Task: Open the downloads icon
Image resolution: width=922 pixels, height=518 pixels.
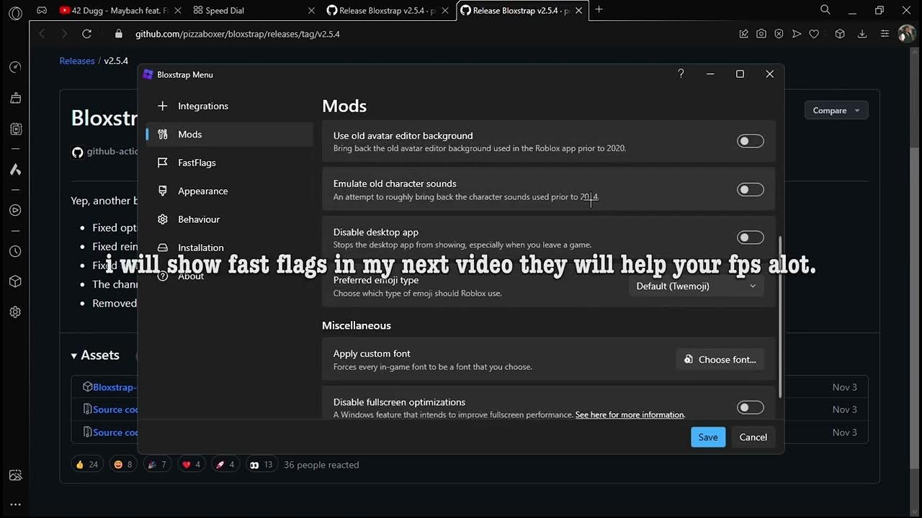Action: (x=863, y=34)
